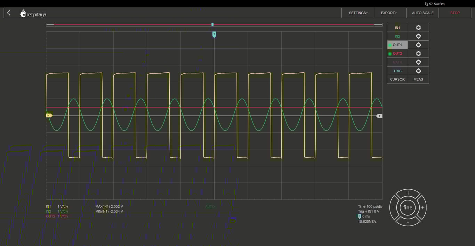Click the 57.54kB/s network speed text
The image size is (475, 246).
pyautogui.click(x=437, y=4)
